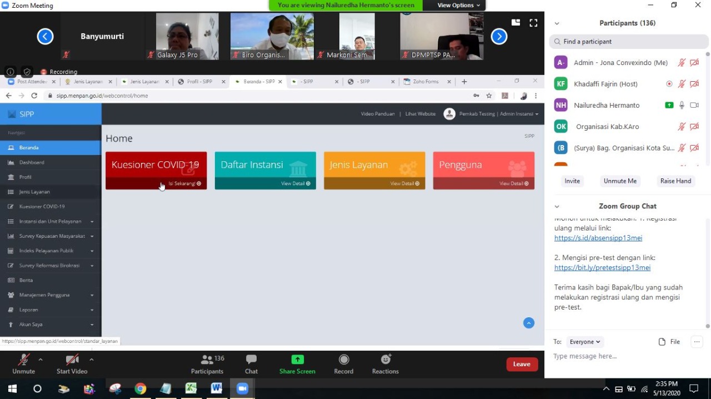Open Google Chrome from the Windows taskbar

[141, 388]
